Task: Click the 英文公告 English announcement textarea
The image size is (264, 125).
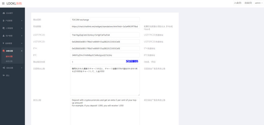Action: click(x=105, y=111)
